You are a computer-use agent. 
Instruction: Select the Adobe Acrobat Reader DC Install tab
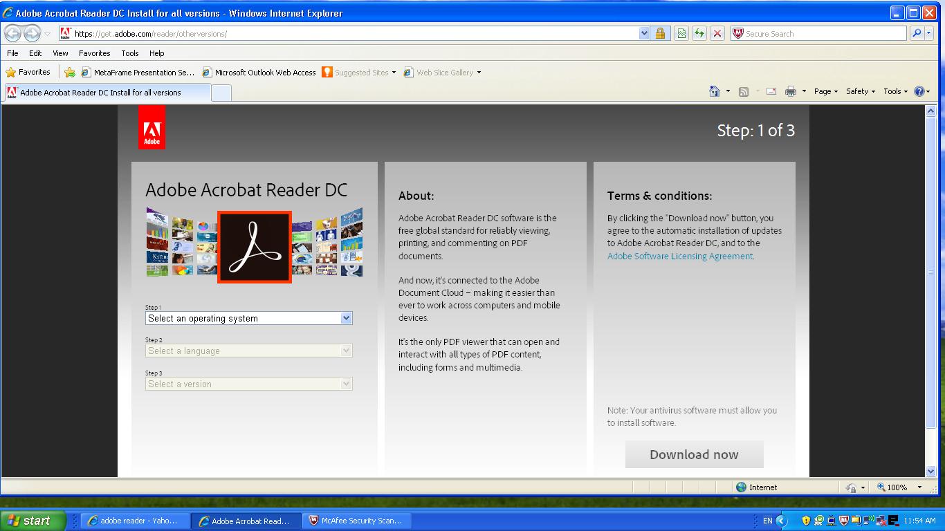(107, 93)
